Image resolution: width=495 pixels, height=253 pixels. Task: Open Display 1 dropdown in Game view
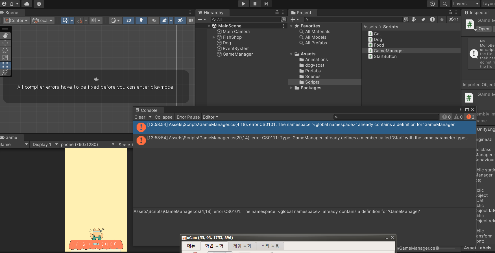click(x=45, y=144)
